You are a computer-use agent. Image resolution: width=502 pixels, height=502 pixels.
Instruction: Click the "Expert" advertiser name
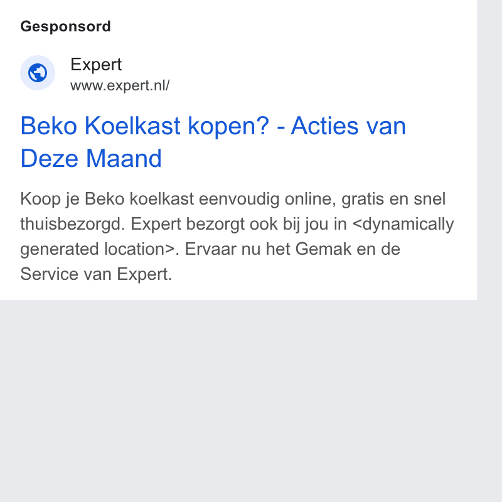[x=96, y=65]
